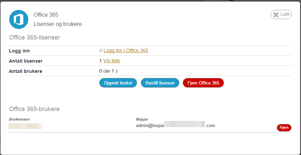Image resolution: width=301 pixels, height=155 pixels.
Task: Remove the admin user with Fjern button
Action: (284, 128)
